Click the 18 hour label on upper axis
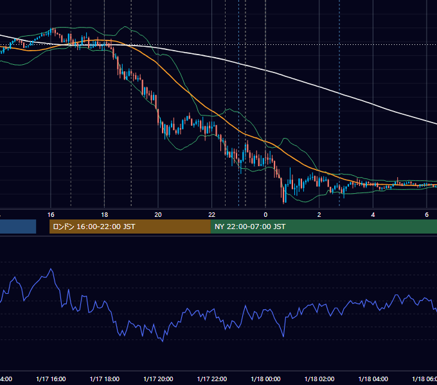Image resolution: width=437 pixels, height=385 pixels. 105,215
